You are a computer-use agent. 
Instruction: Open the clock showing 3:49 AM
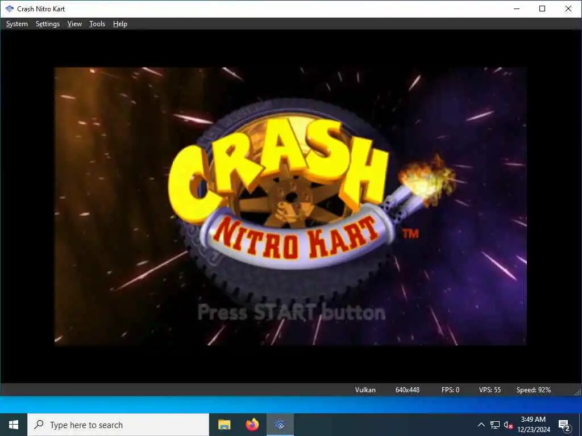point(533,425)
